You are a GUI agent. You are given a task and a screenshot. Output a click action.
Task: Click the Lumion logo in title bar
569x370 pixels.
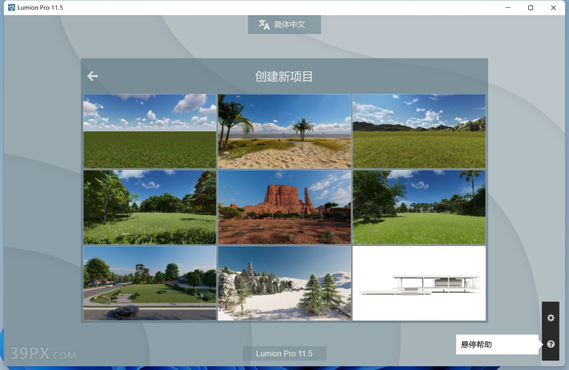click(x=12, y=7)
